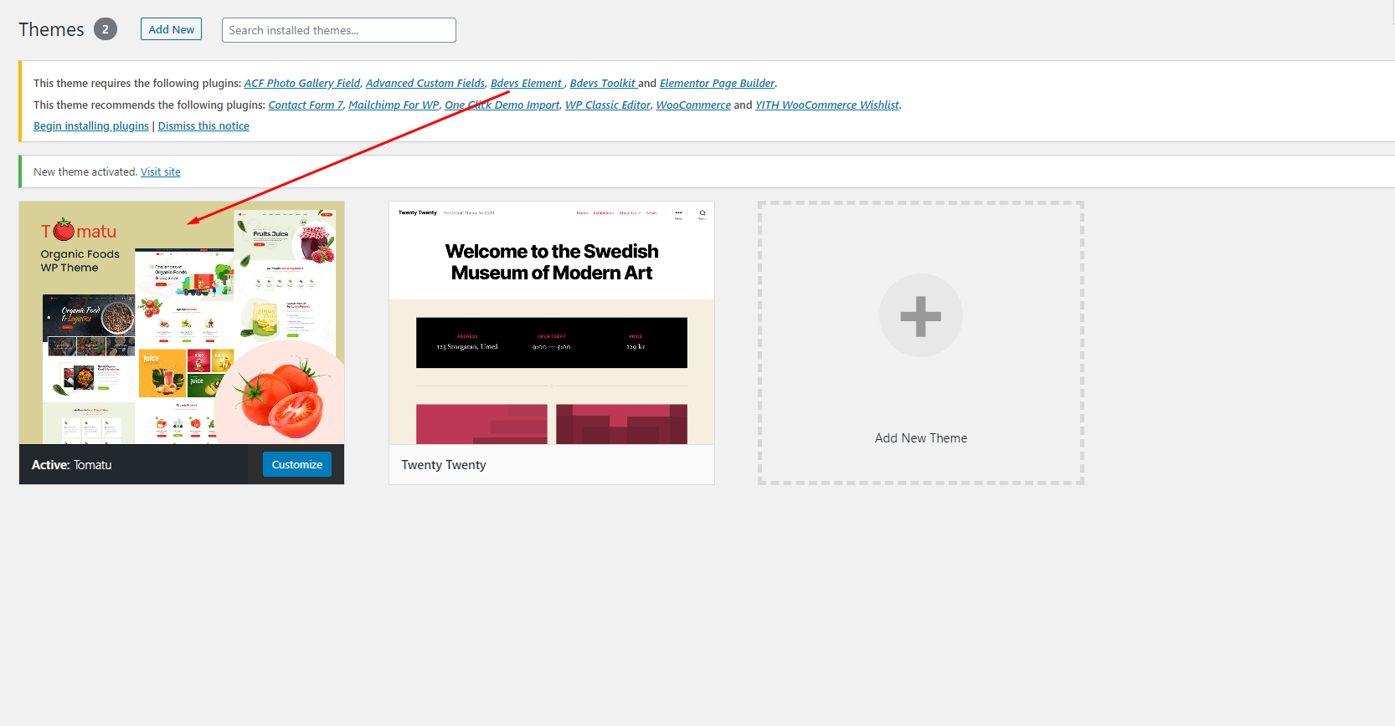This screenshot has width=1395, height=726.
Task: Click the themes count badge showing 2
Action: click(106, 29)
